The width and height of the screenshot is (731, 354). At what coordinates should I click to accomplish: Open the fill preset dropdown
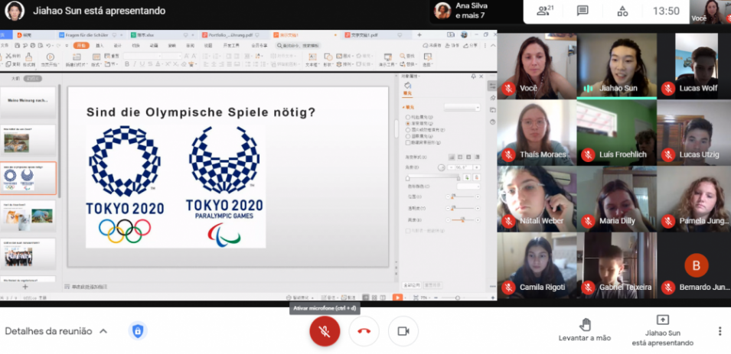[462, 108]
